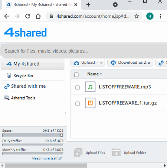This screenshot has width=167, height=168.
Task: Go back with browser back arrow
Action: pos(7,16)
